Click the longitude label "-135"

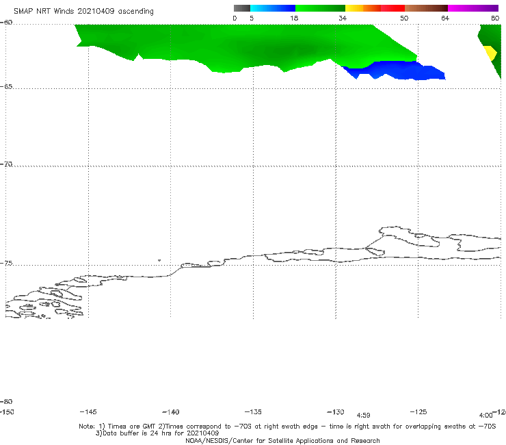tap(253, 411)
